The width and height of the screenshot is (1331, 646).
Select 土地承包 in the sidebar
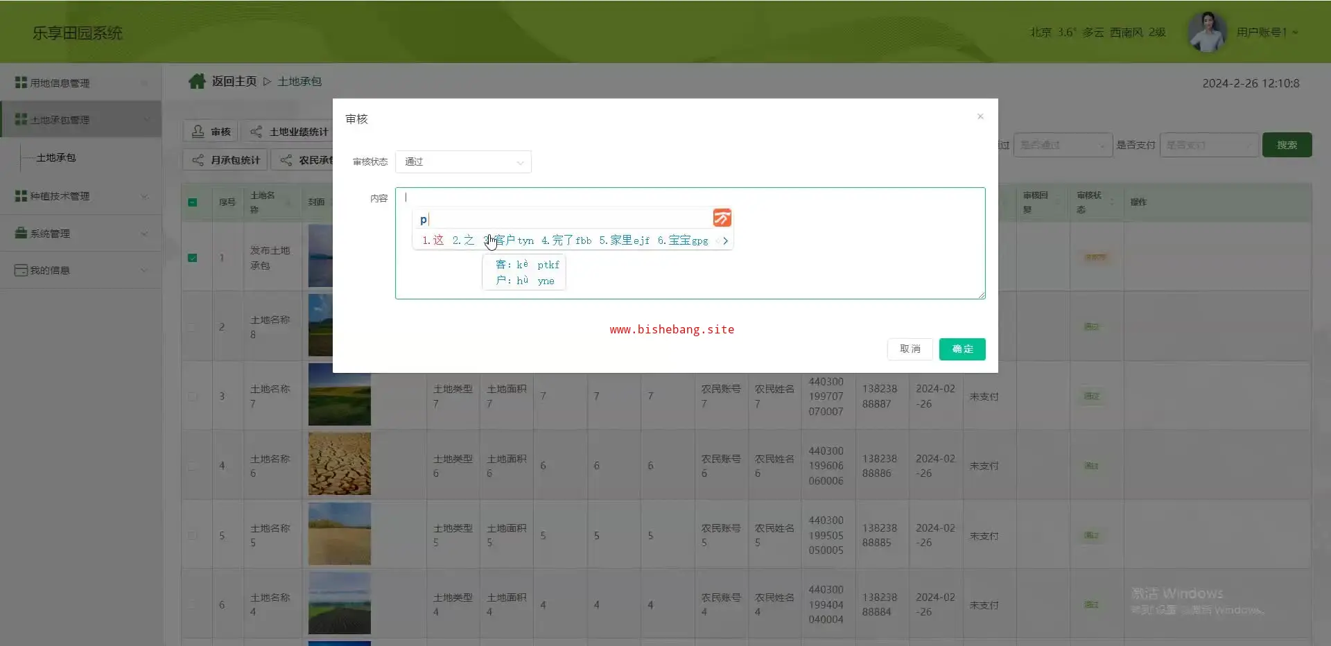[56, 157]
